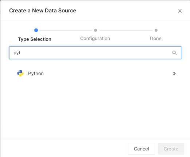Select the Python data source entry

pos(95,73)
